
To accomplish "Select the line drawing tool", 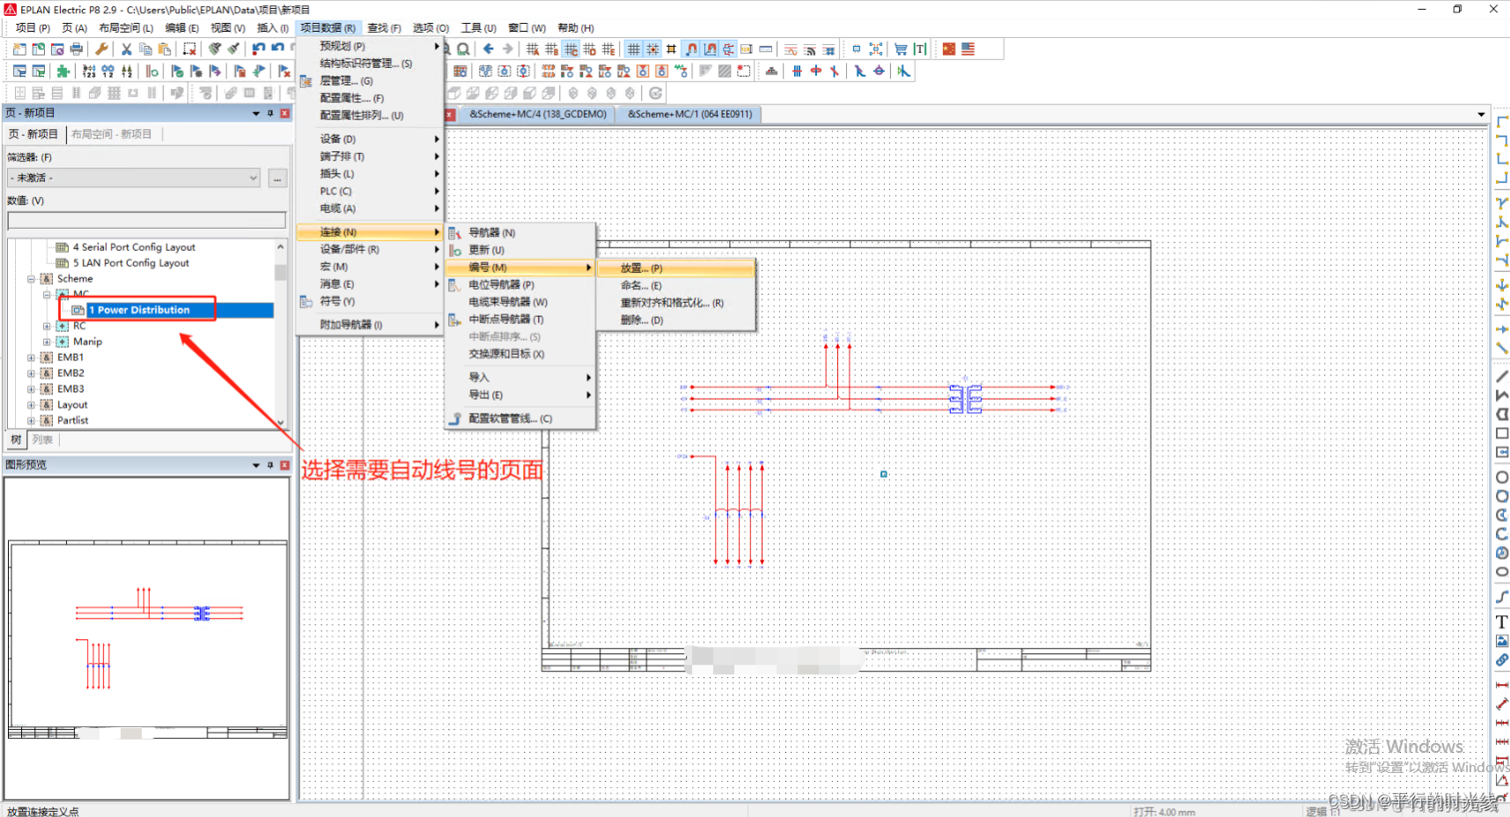I will [x=1501, y=377].
